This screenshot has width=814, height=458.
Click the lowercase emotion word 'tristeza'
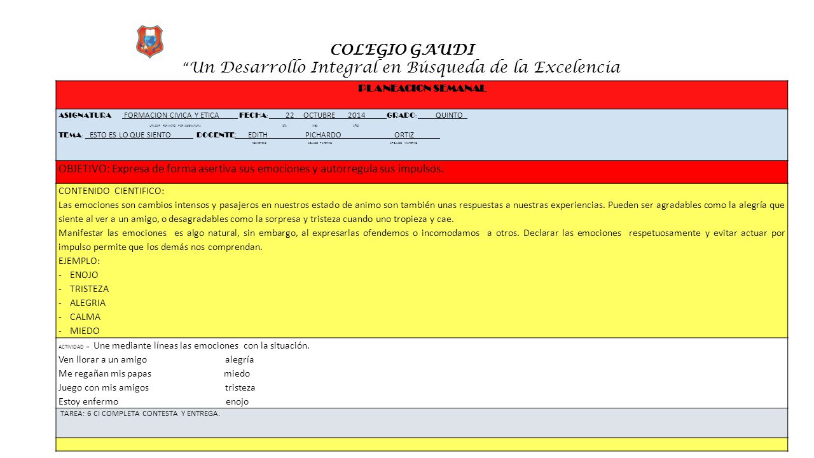tap(240, 387)
